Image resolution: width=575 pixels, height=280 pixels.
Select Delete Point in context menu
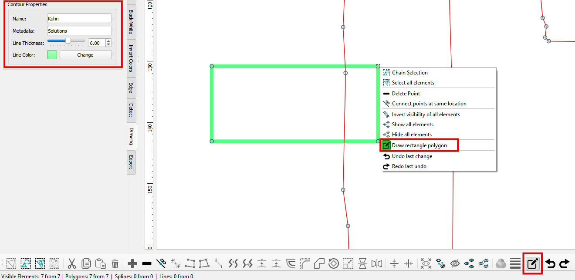pyautogui.click(x=406, y=94)
